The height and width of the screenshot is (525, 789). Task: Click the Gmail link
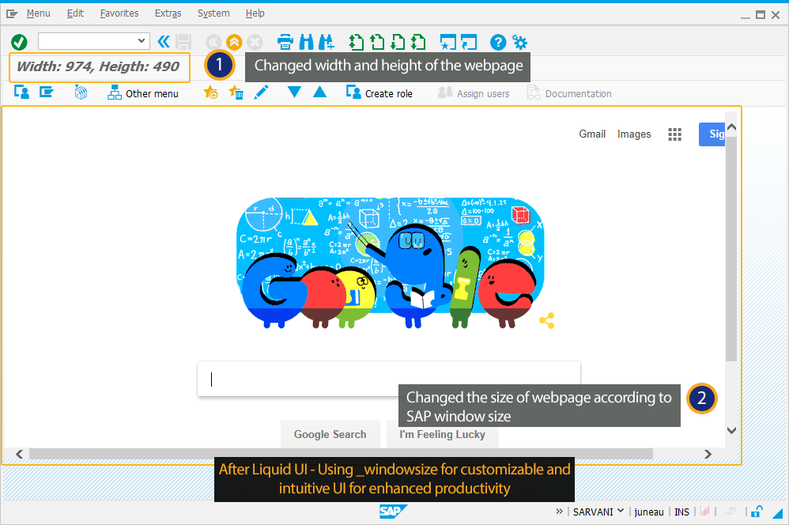click(x=591, y=134)
